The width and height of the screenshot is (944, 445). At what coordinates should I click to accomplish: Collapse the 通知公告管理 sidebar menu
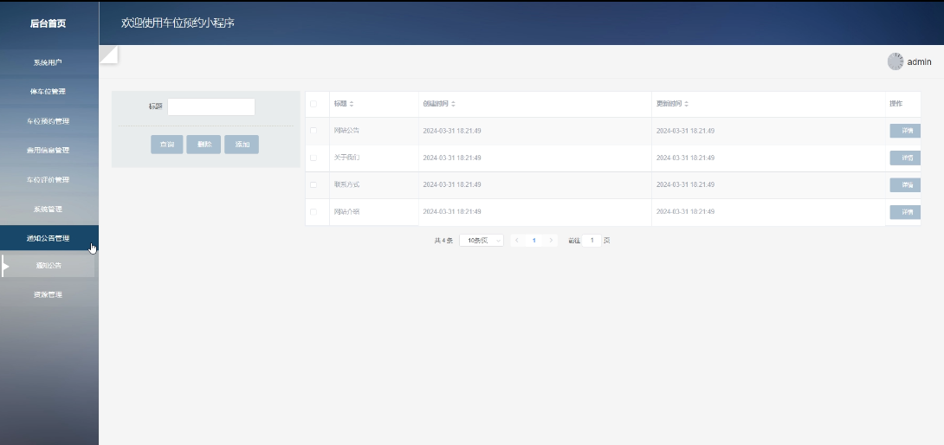(x=48, y=238)
